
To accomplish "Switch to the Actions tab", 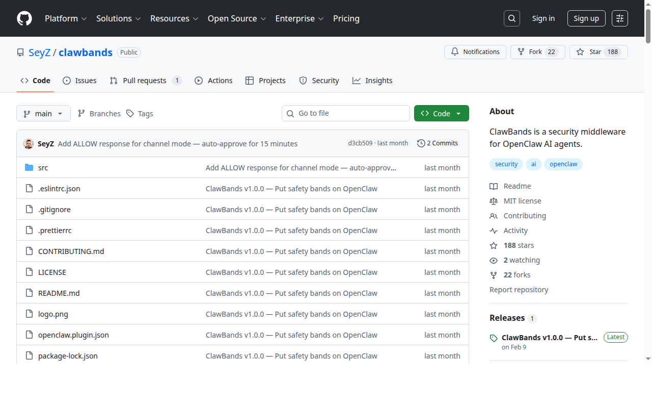I will [213, 81].
